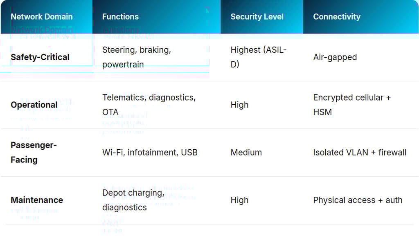
Task: Click the Medium security level cell
Action: [246, 153]
